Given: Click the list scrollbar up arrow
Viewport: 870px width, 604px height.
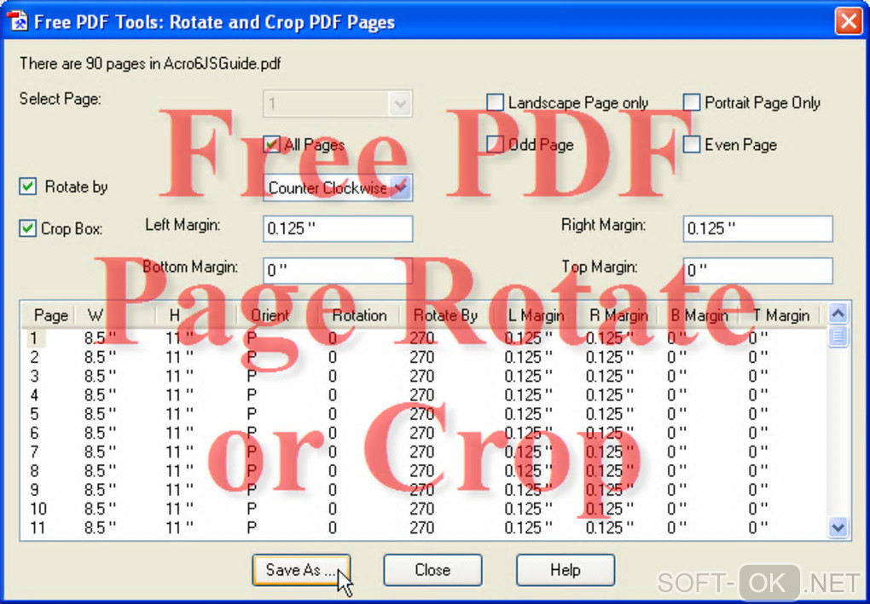Looking at the screenshot, I should [x=838, y=314].
